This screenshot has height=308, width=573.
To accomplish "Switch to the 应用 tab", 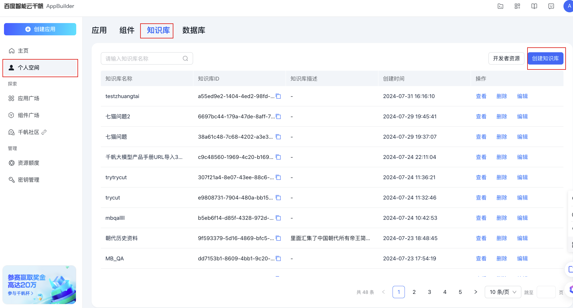I will [x=99, y=30].
